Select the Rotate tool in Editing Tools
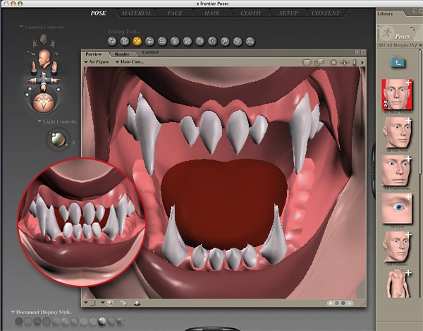 point(113,42)
